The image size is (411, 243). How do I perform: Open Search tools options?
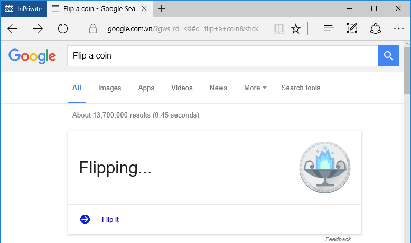(301, 88)
